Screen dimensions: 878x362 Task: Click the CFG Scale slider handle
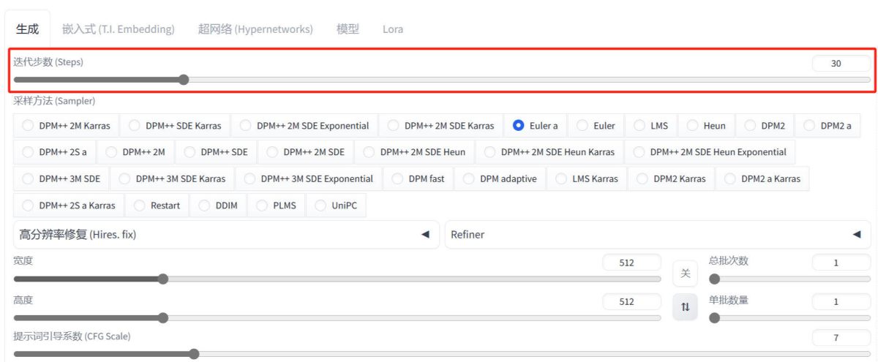[194, 354]
